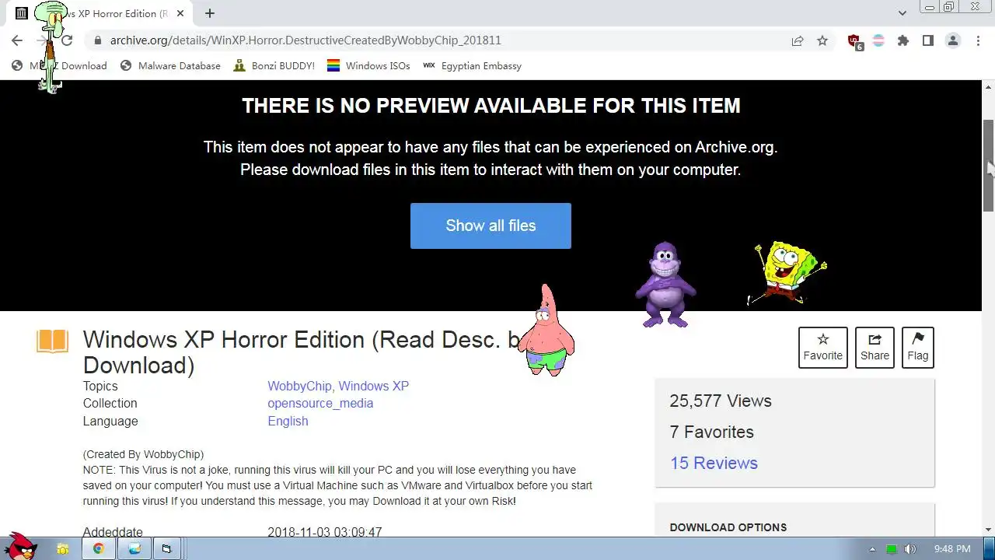
Task: Click the browser back arrow
Action: point(17,40)
